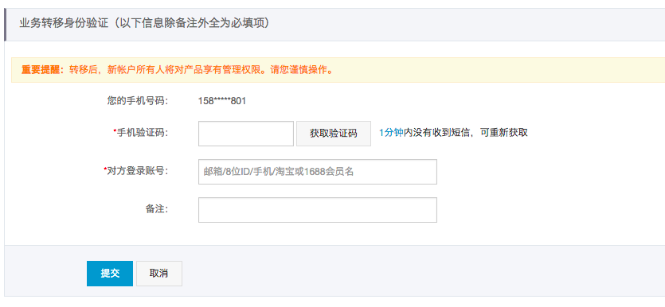Image resolution: width=665 pixels, height=307 pixels.
Task: Request a code via 获取验证码
Action: 334,134
